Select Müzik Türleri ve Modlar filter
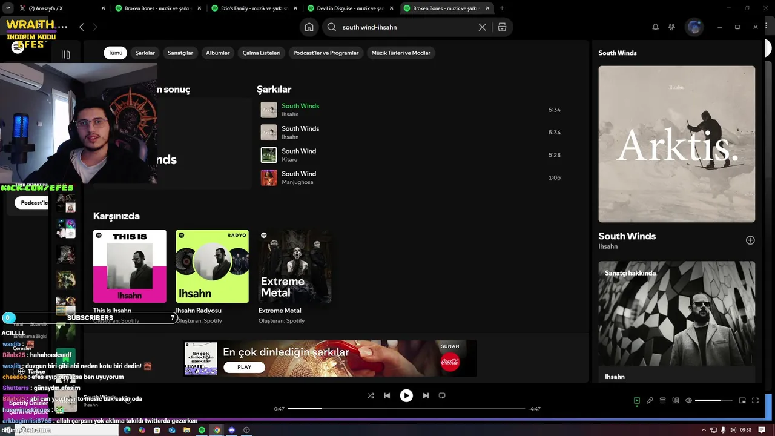 [401, 53]
